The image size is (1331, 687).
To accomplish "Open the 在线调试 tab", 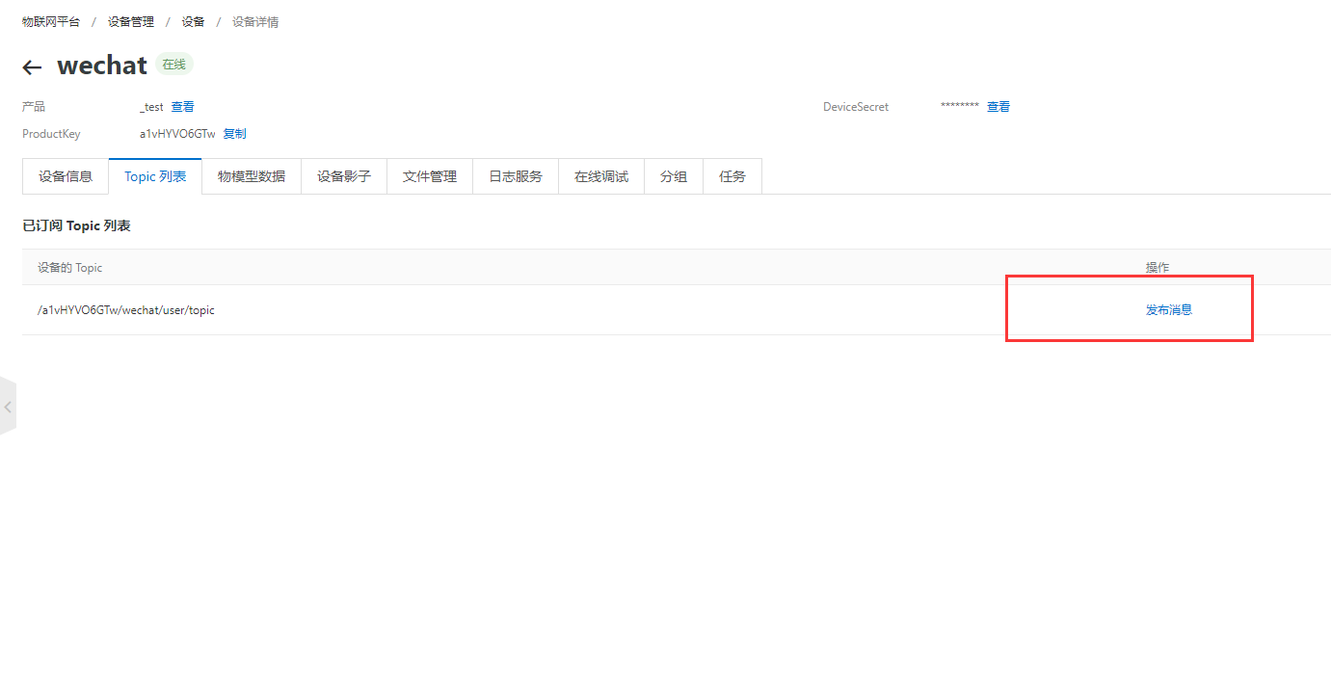I will tap(600, 176).
